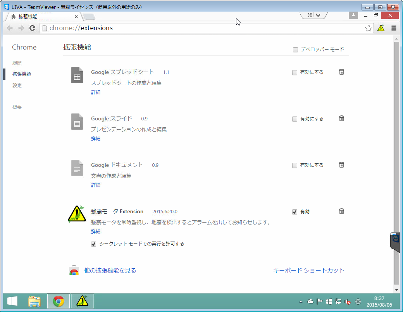Image resolution: width=403 pixels, height=312 pixels.
Task: Open Windows Start button on taskbar
Action: pos(12,301)
